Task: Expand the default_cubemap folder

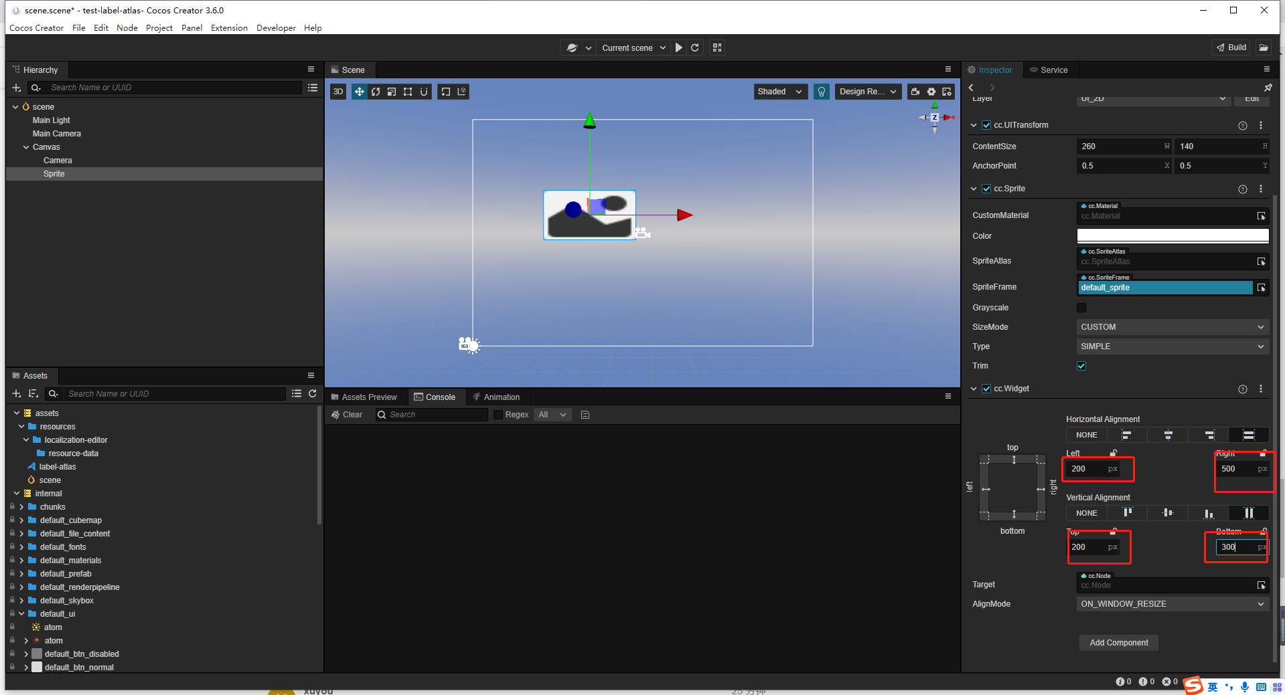Action: point(22,520)
